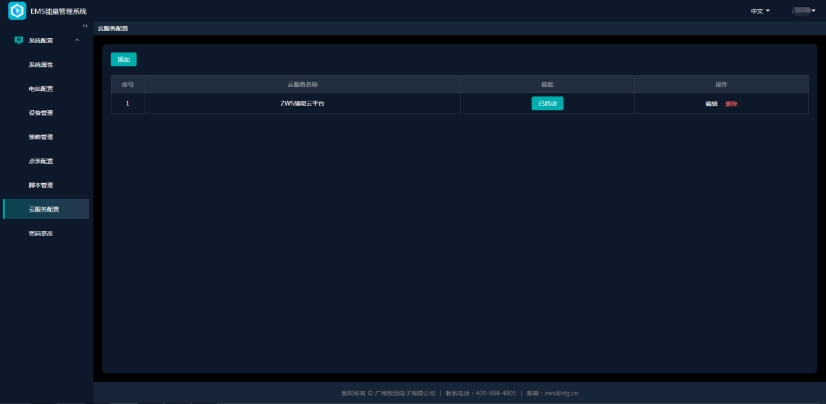The height and width of the screenshot is (404, 826).
Task: Click the ZWS储能云平台 name cell
Action: point(303,103)
